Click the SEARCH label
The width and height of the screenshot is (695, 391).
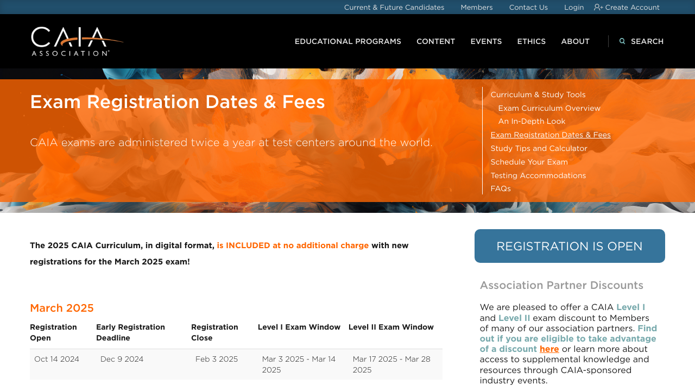(x=647, y=41)
